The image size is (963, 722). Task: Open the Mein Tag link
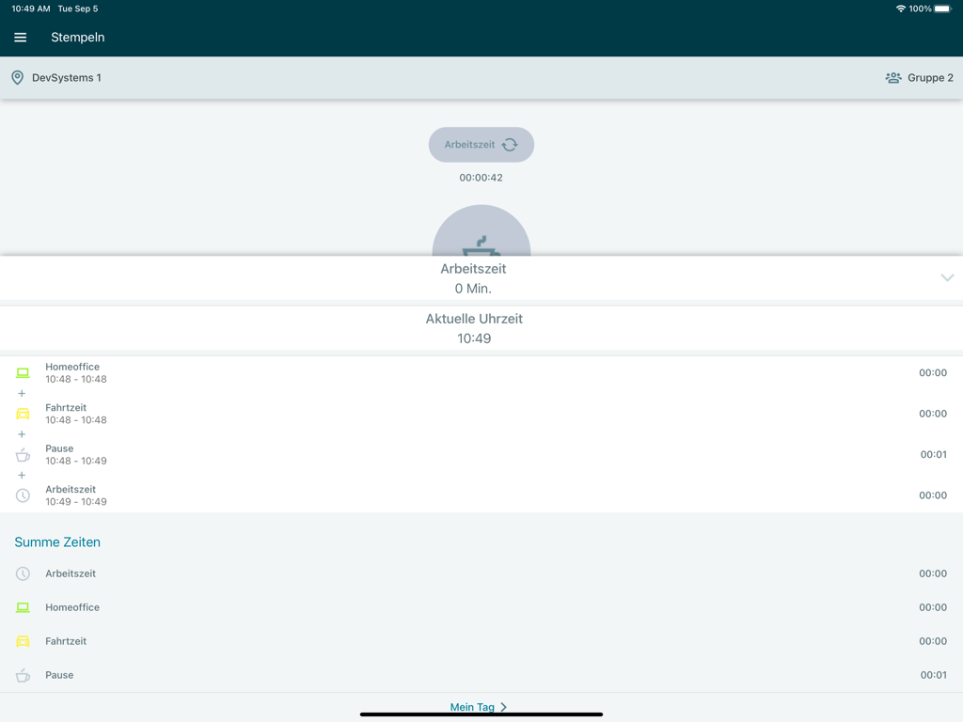479,707
